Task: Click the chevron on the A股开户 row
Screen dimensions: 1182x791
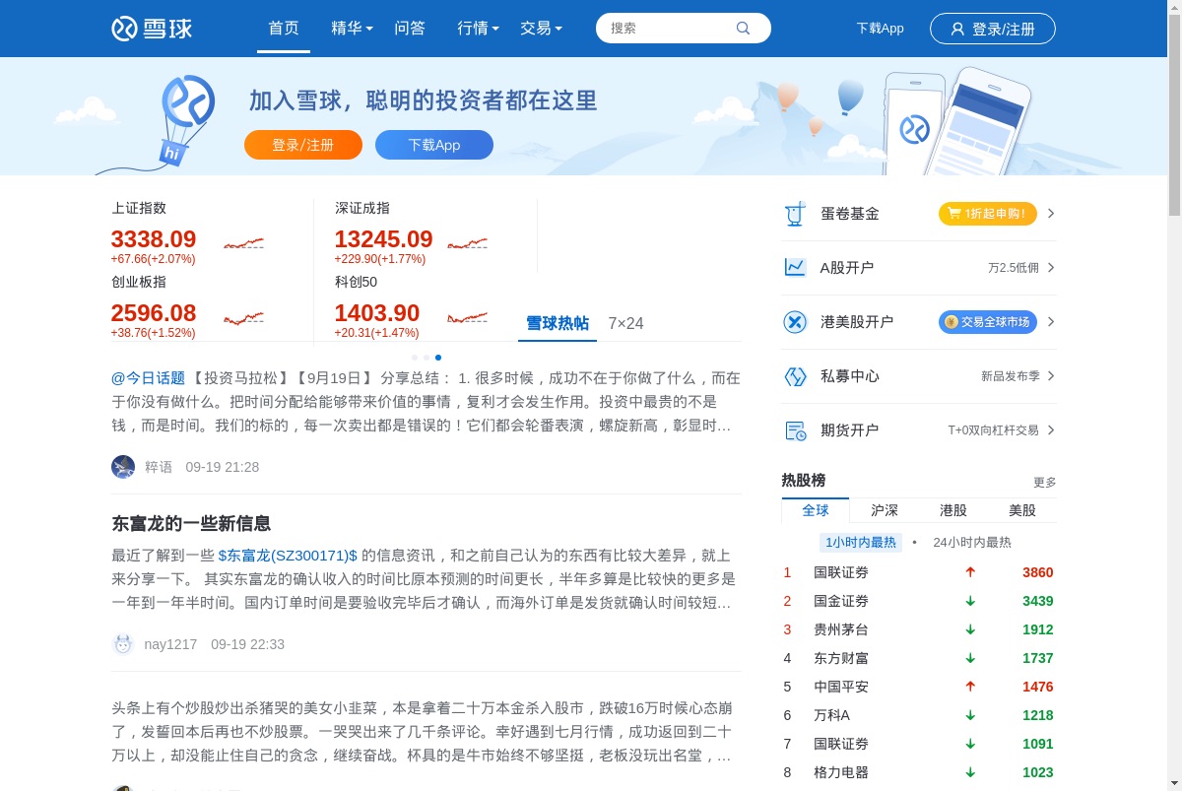Action: tap(1051, 268)
